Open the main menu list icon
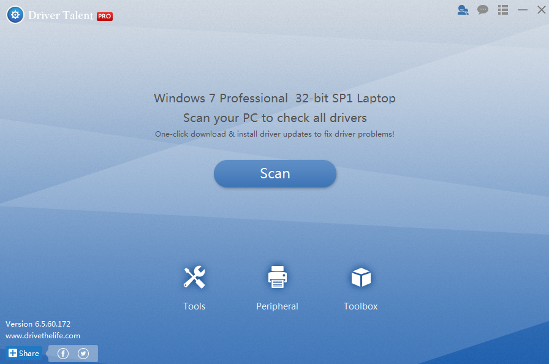 coord(503,10)
